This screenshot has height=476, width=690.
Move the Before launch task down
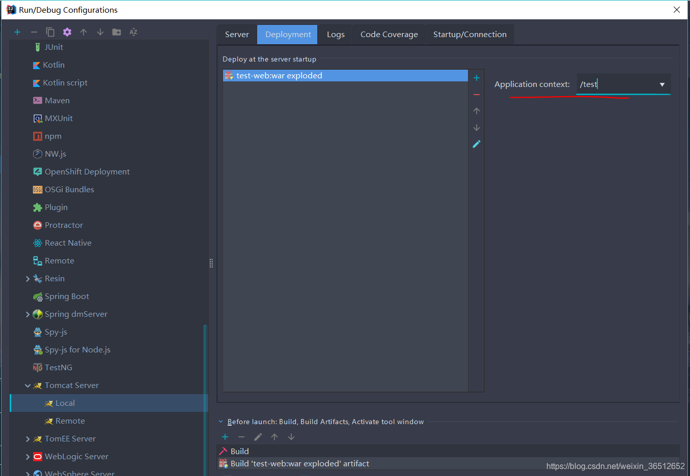(291, 437)
